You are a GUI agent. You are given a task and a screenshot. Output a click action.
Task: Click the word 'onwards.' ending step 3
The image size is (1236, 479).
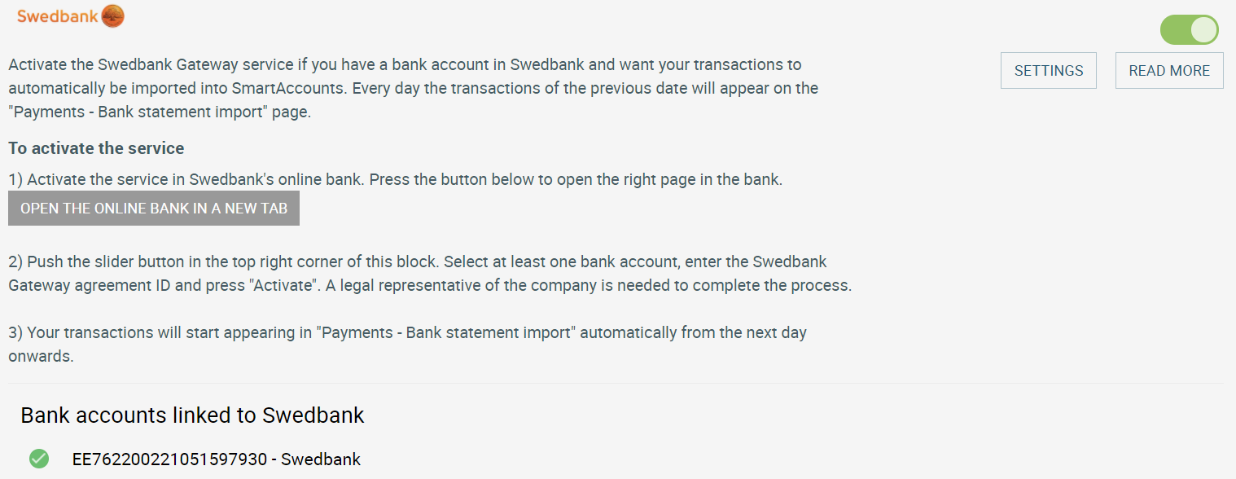pos(42,357)
